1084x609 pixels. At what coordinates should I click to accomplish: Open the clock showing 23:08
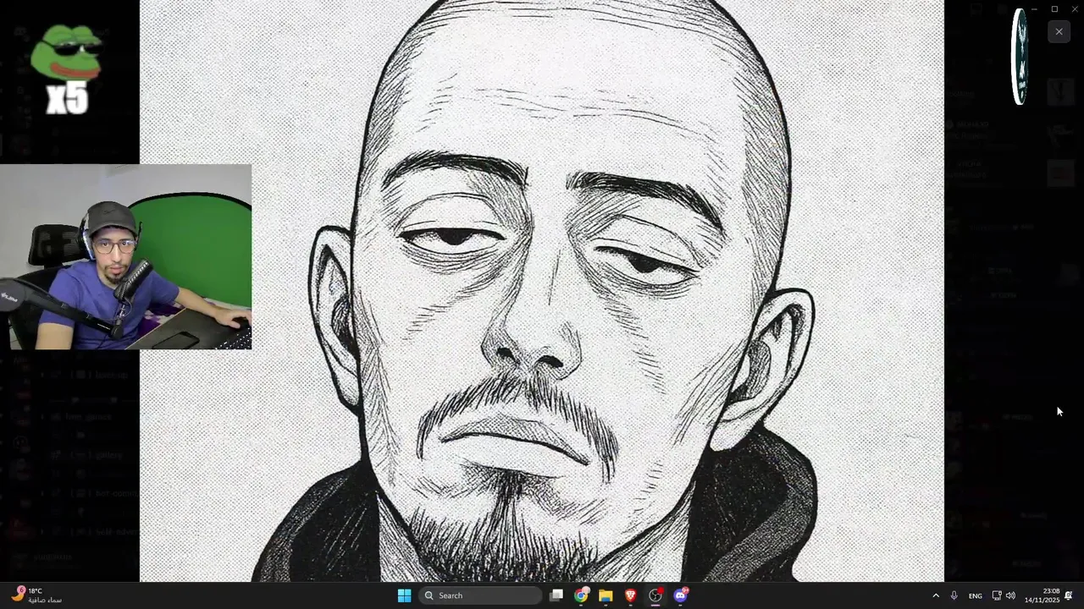1043,595
